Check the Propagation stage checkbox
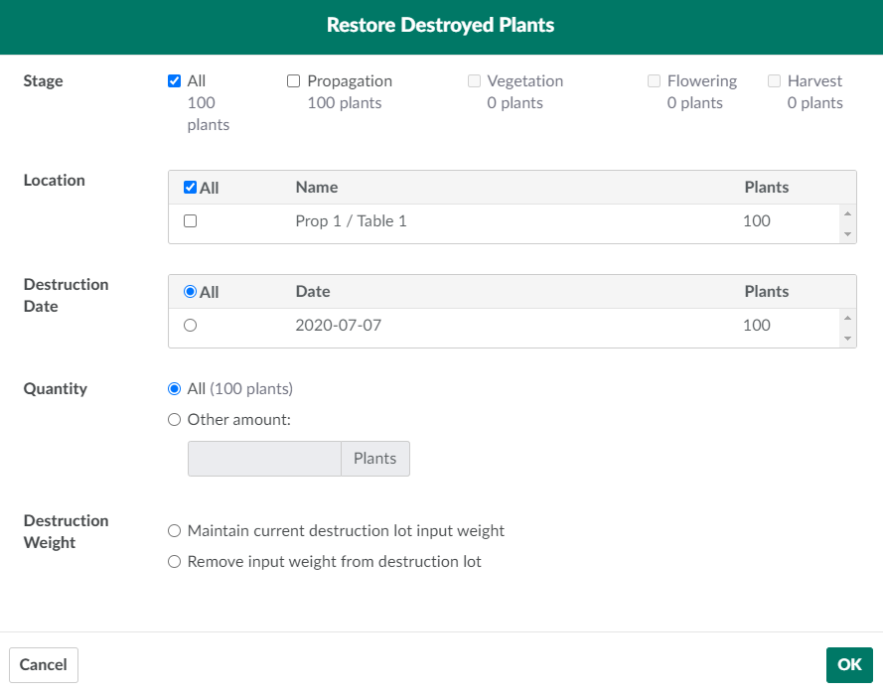The width and height of the screenshot is (883, 695). point(294,81)
